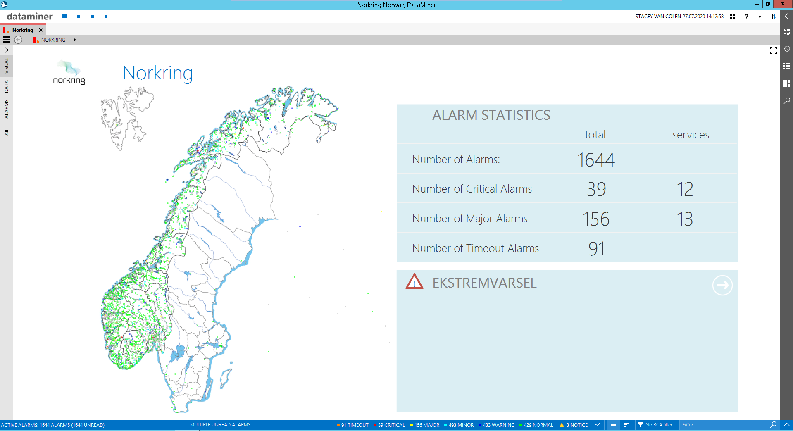This screenshot has width=793, height=431.
Task: Open the help question mark icon
Action: point(746,17)
